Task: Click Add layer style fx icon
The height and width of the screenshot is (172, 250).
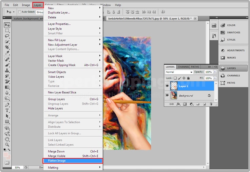Action: 178,104
